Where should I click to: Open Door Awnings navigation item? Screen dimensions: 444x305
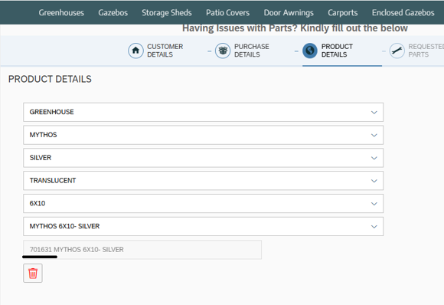(x=289, y=13)
